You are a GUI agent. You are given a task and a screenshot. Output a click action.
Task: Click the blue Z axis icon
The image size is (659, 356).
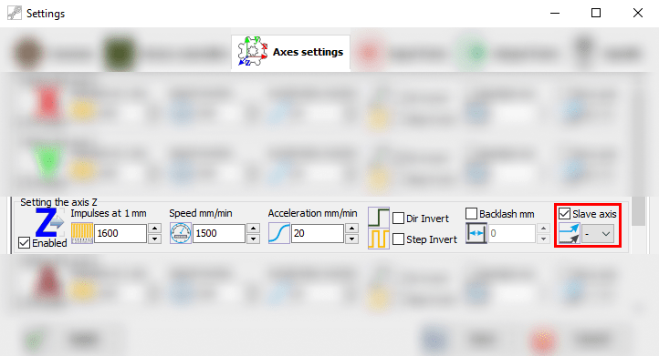coord(49,222)
